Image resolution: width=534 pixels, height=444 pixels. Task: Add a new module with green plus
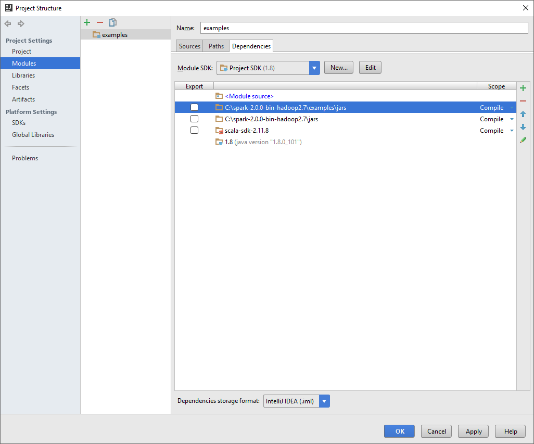point(87,22)
